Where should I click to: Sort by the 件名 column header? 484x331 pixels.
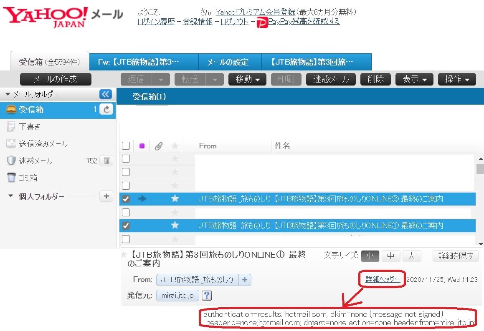point(282,146)
